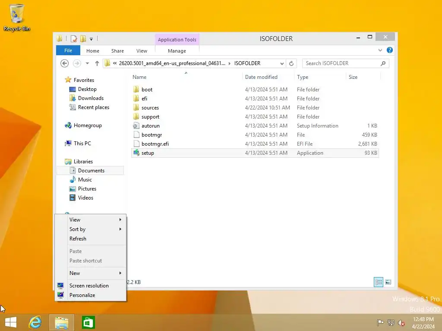Open the New submenu in context menu
442x331 pixels.
pos(91,273)
